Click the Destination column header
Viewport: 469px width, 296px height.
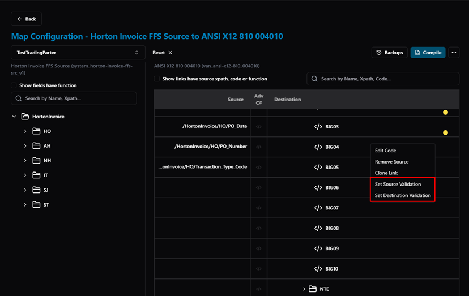(x=287, y=100)
